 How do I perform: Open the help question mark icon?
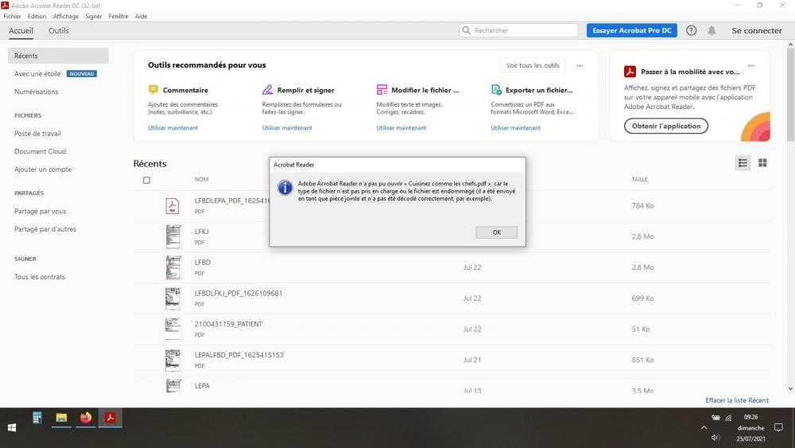click(x=691, y=30)
